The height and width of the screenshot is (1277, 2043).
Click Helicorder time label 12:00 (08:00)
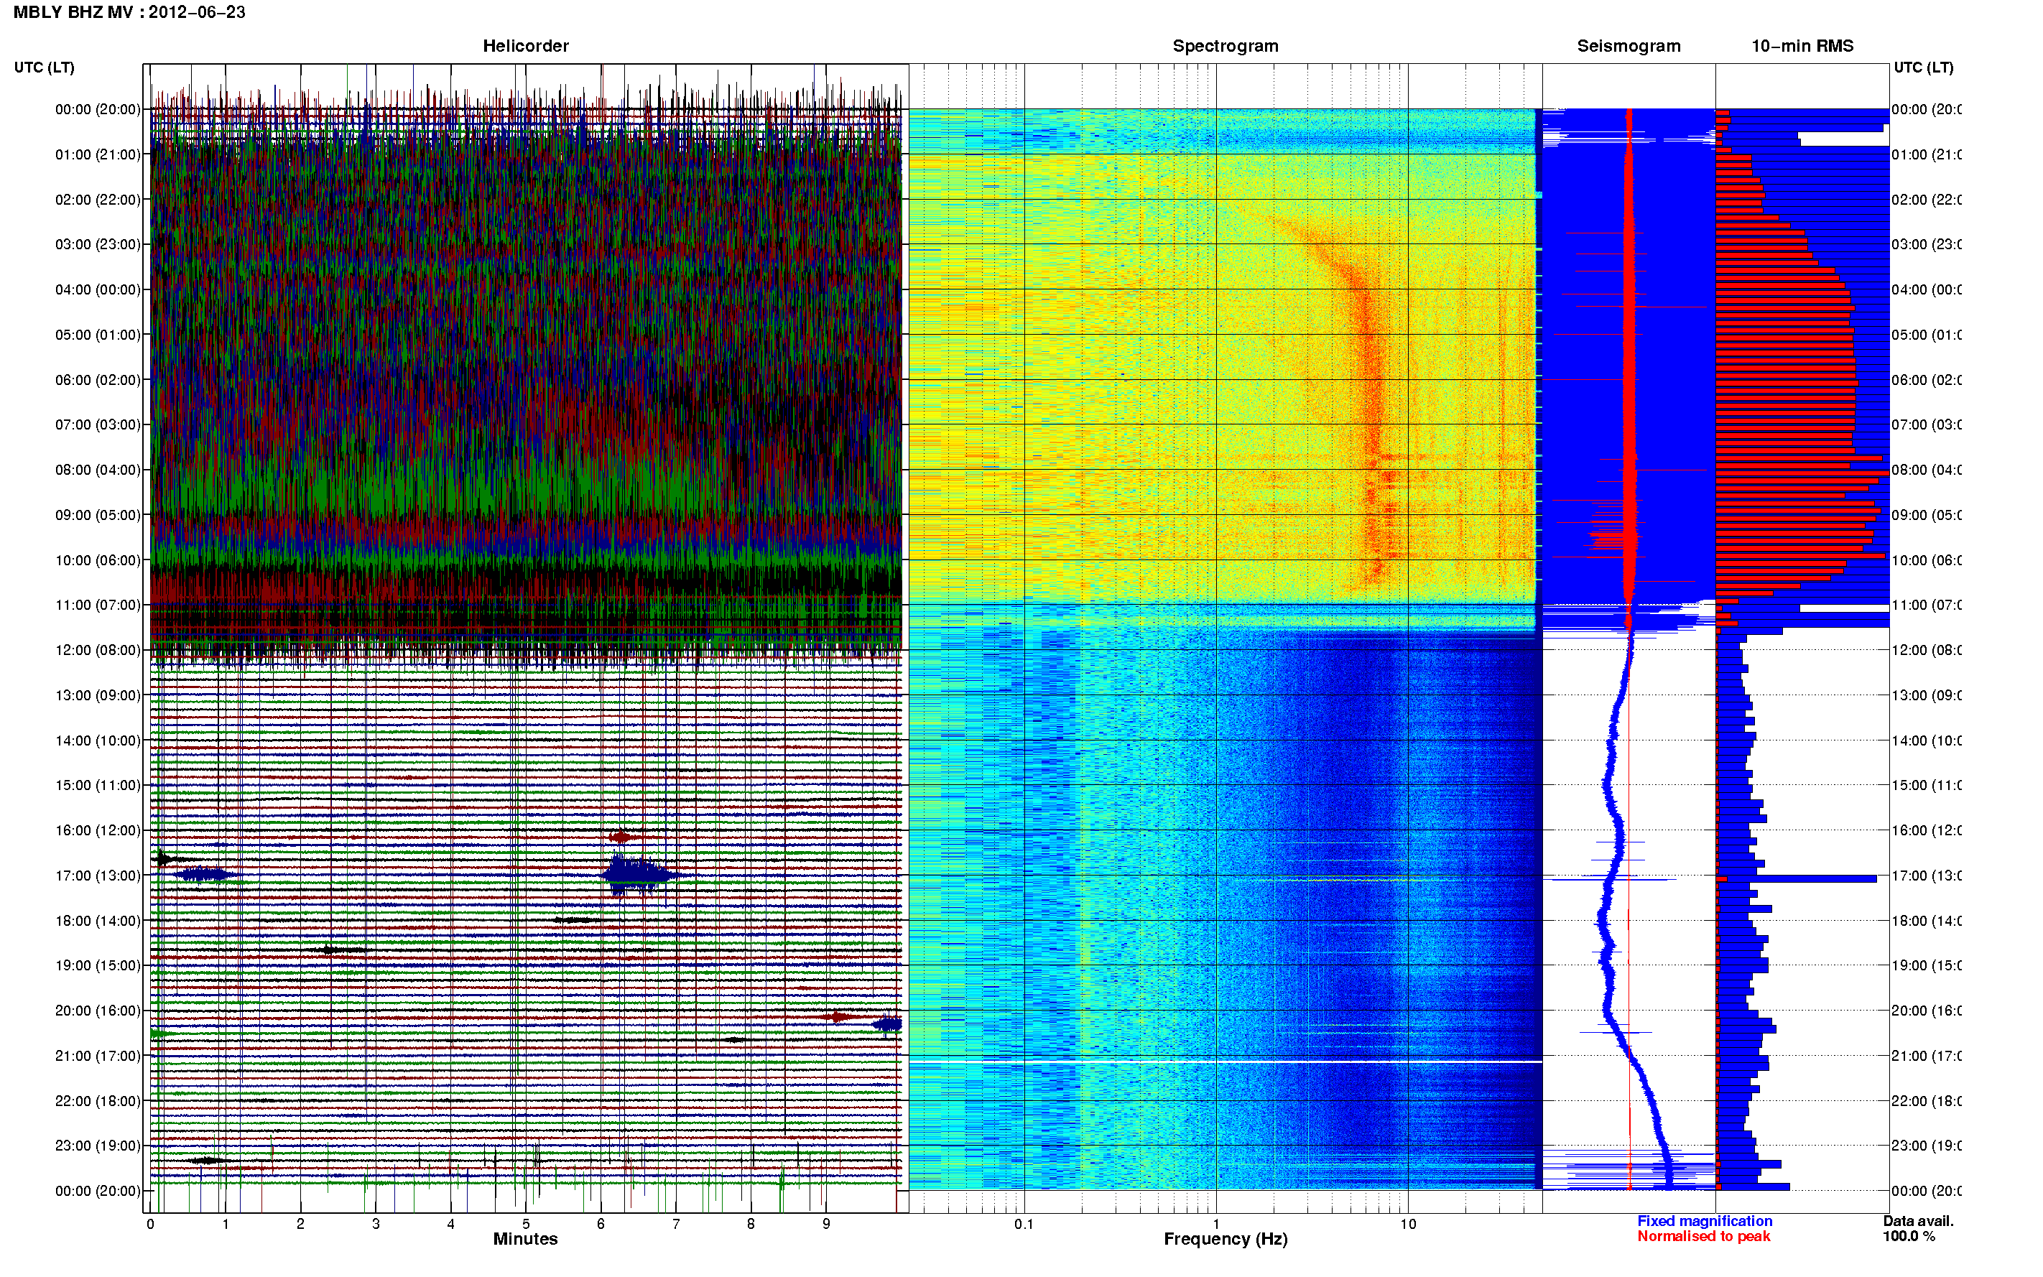tap(98, 650)
